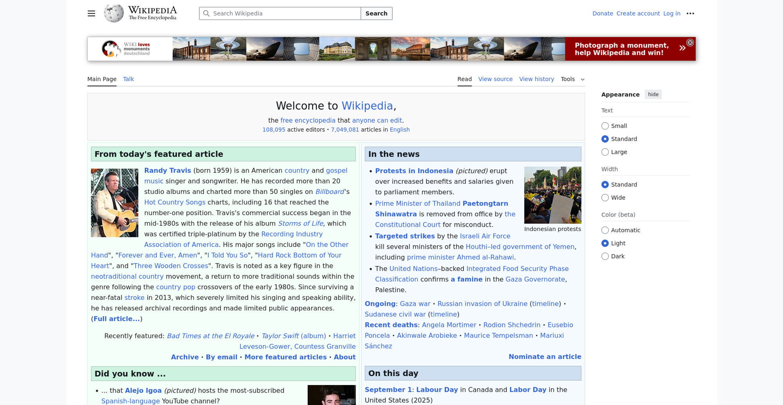The image size is (783, 405).
Task: Click the free encyclopedia link
Action: 308,120
